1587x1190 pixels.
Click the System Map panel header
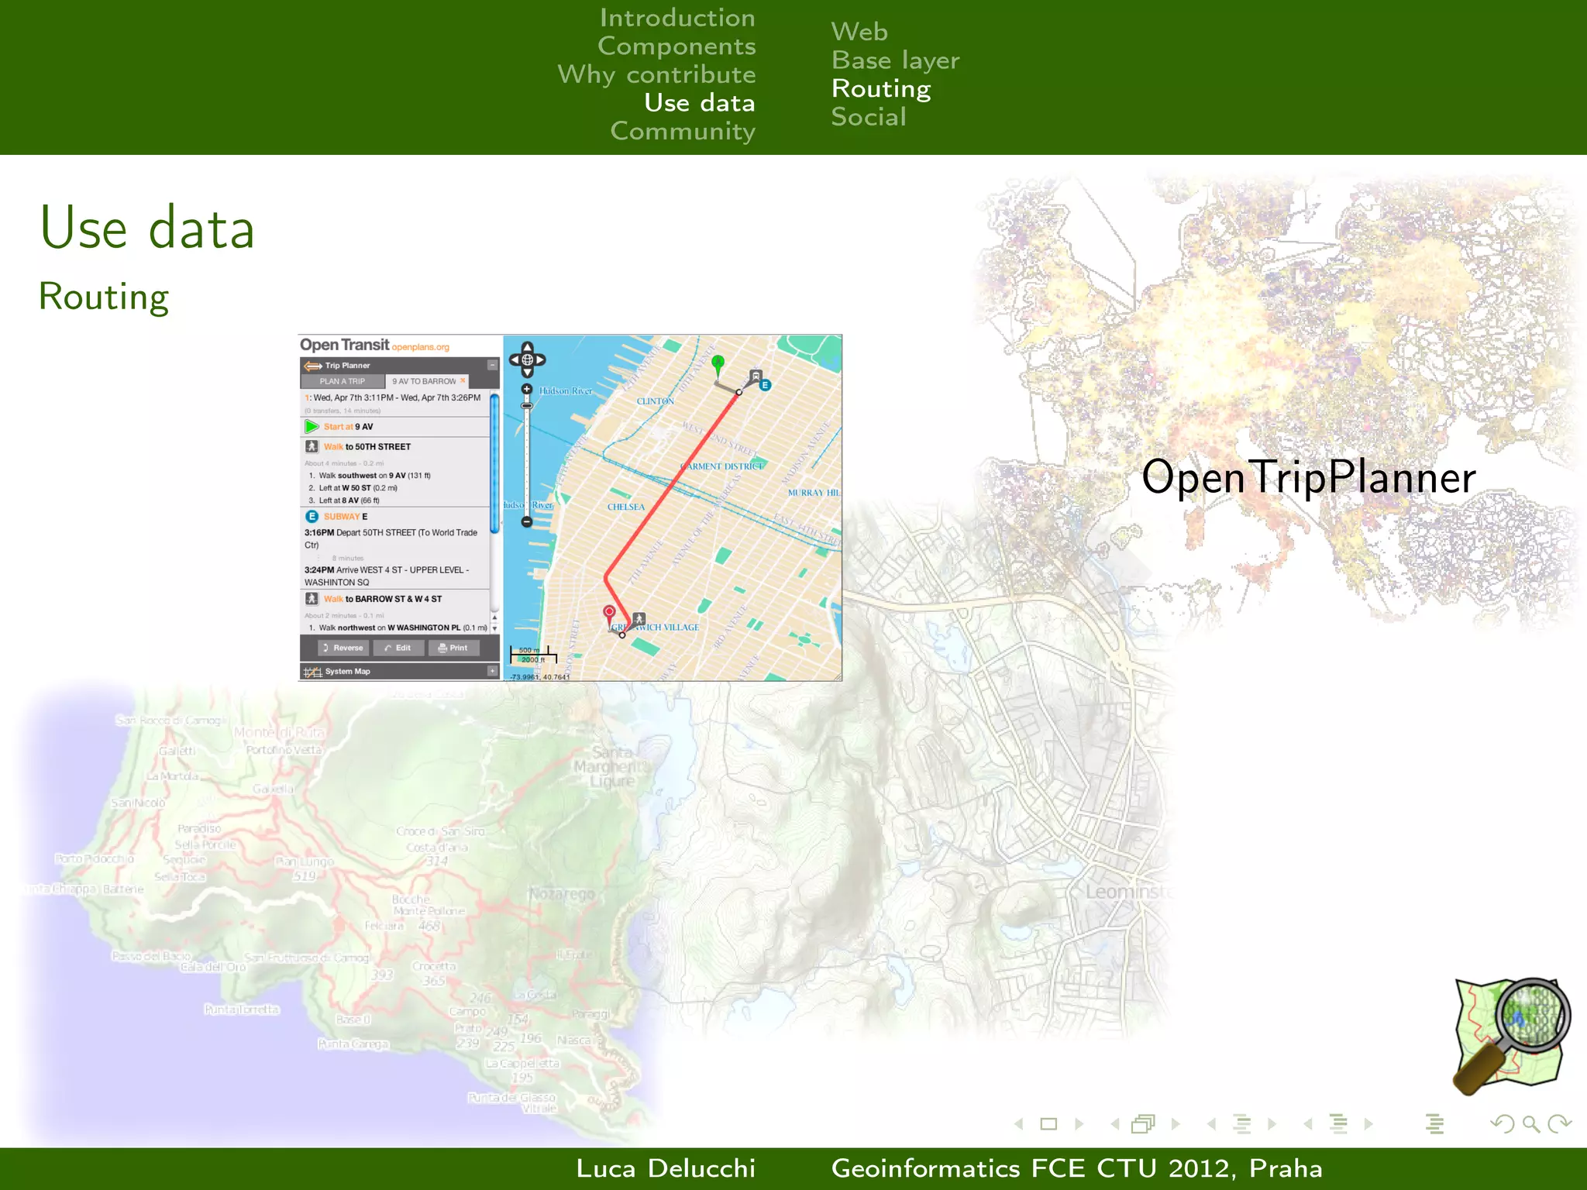pos(399,671)
